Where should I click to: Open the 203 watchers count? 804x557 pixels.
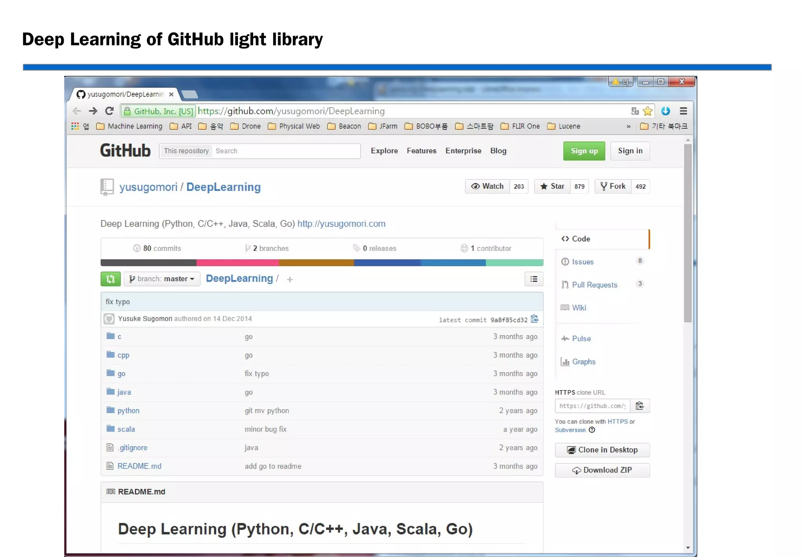[x=519, y=187]
